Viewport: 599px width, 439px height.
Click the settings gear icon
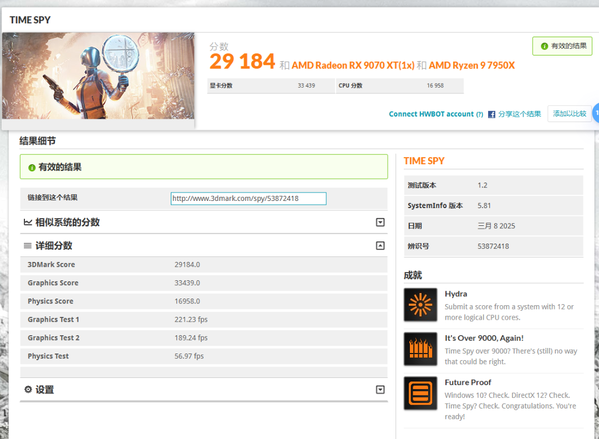(x=28, y=390)
